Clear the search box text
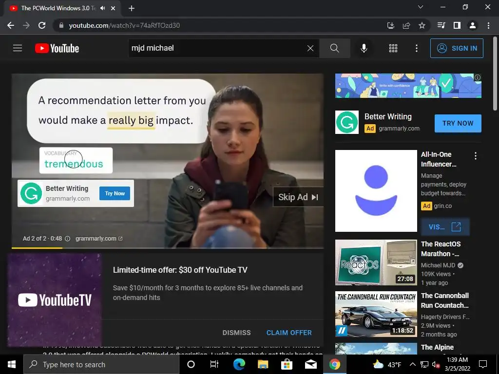Viewport: 499px width, 374px height. tap(310, 48)
